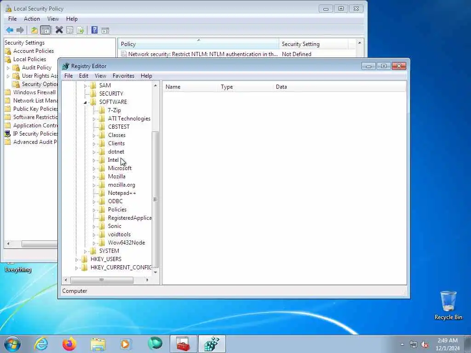Open the Start menu orb
This screenshot has width=471, height=353.
(12, 344)
